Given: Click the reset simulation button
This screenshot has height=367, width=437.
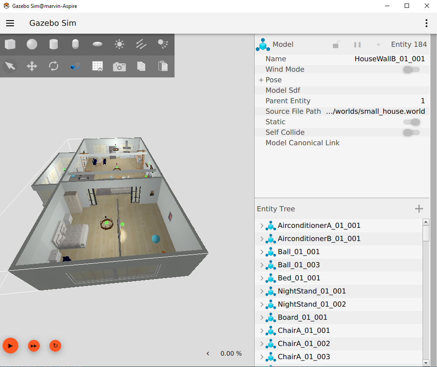Looking at the screenshot, I should tap(55, 346).
